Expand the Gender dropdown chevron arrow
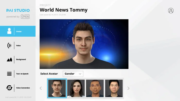The image size is (180, 101). pos(80,74)
